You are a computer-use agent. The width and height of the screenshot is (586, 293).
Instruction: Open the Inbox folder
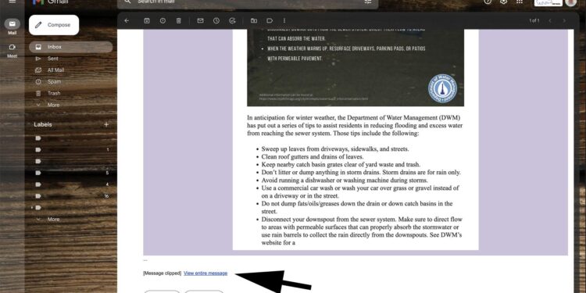(x=70, y=47)
